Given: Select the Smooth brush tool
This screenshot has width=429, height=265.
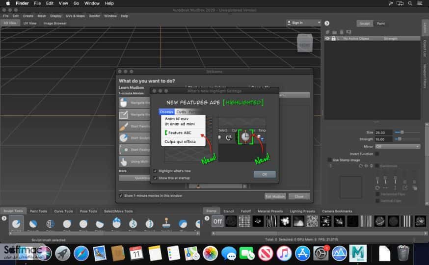Looking at the screenshot, I should [x=33, y=224].
